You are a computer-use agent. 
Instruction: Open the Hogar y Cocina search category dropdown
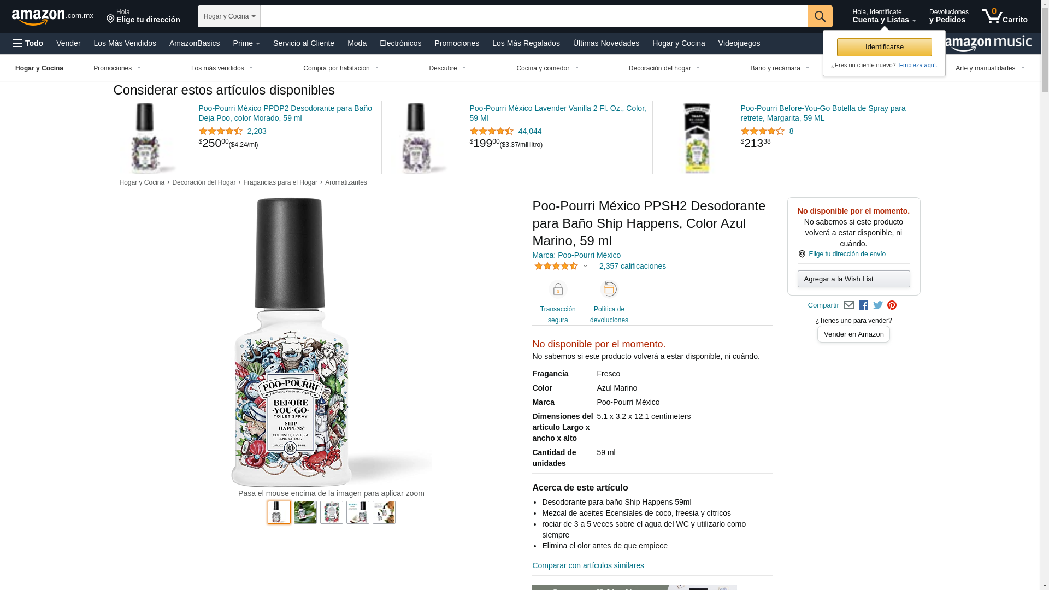[x=229, y=16]
